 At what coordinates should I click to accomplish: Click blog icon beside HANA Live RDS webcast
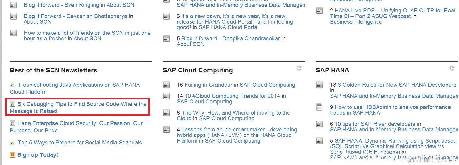pyautogui.click(x=320, y=11)
